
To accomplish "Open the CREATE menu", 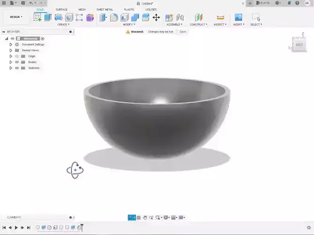I will (63, 24).
